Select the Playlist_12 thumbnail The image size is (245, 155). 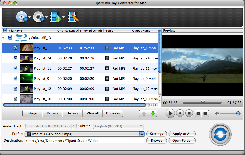(x=27, y=89)
